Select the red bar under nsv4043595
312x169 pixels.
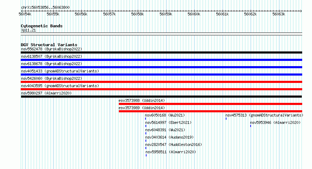pos(161,89)
